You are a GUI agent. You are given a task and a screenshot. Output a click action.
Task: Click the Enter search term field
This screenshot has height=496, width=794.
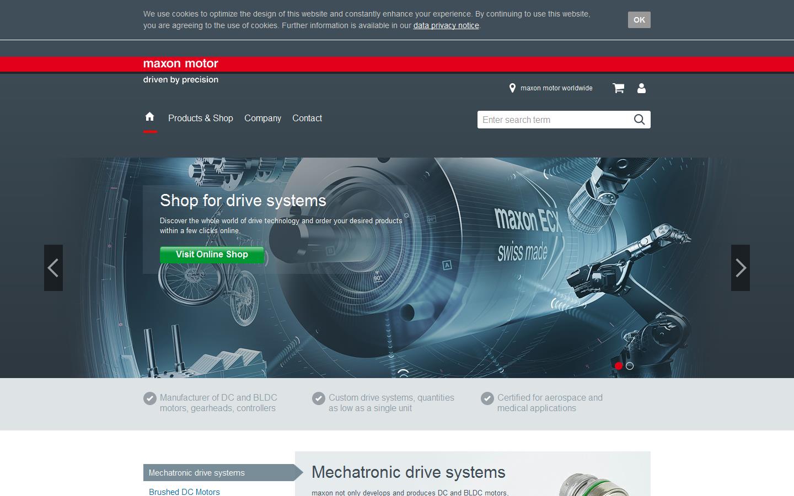click(551, 120)
